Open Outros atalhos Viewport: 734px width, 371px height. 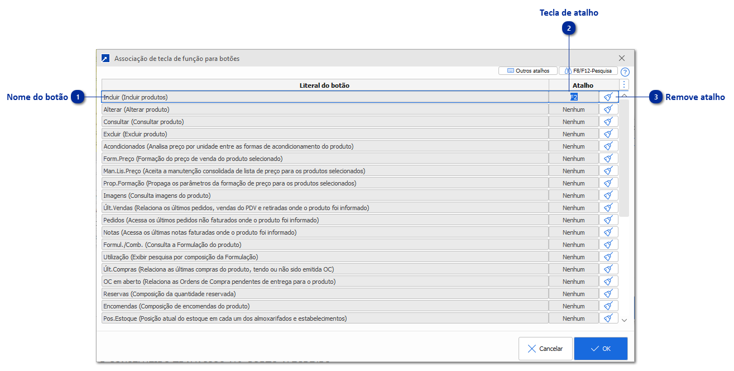click(528, 71)
